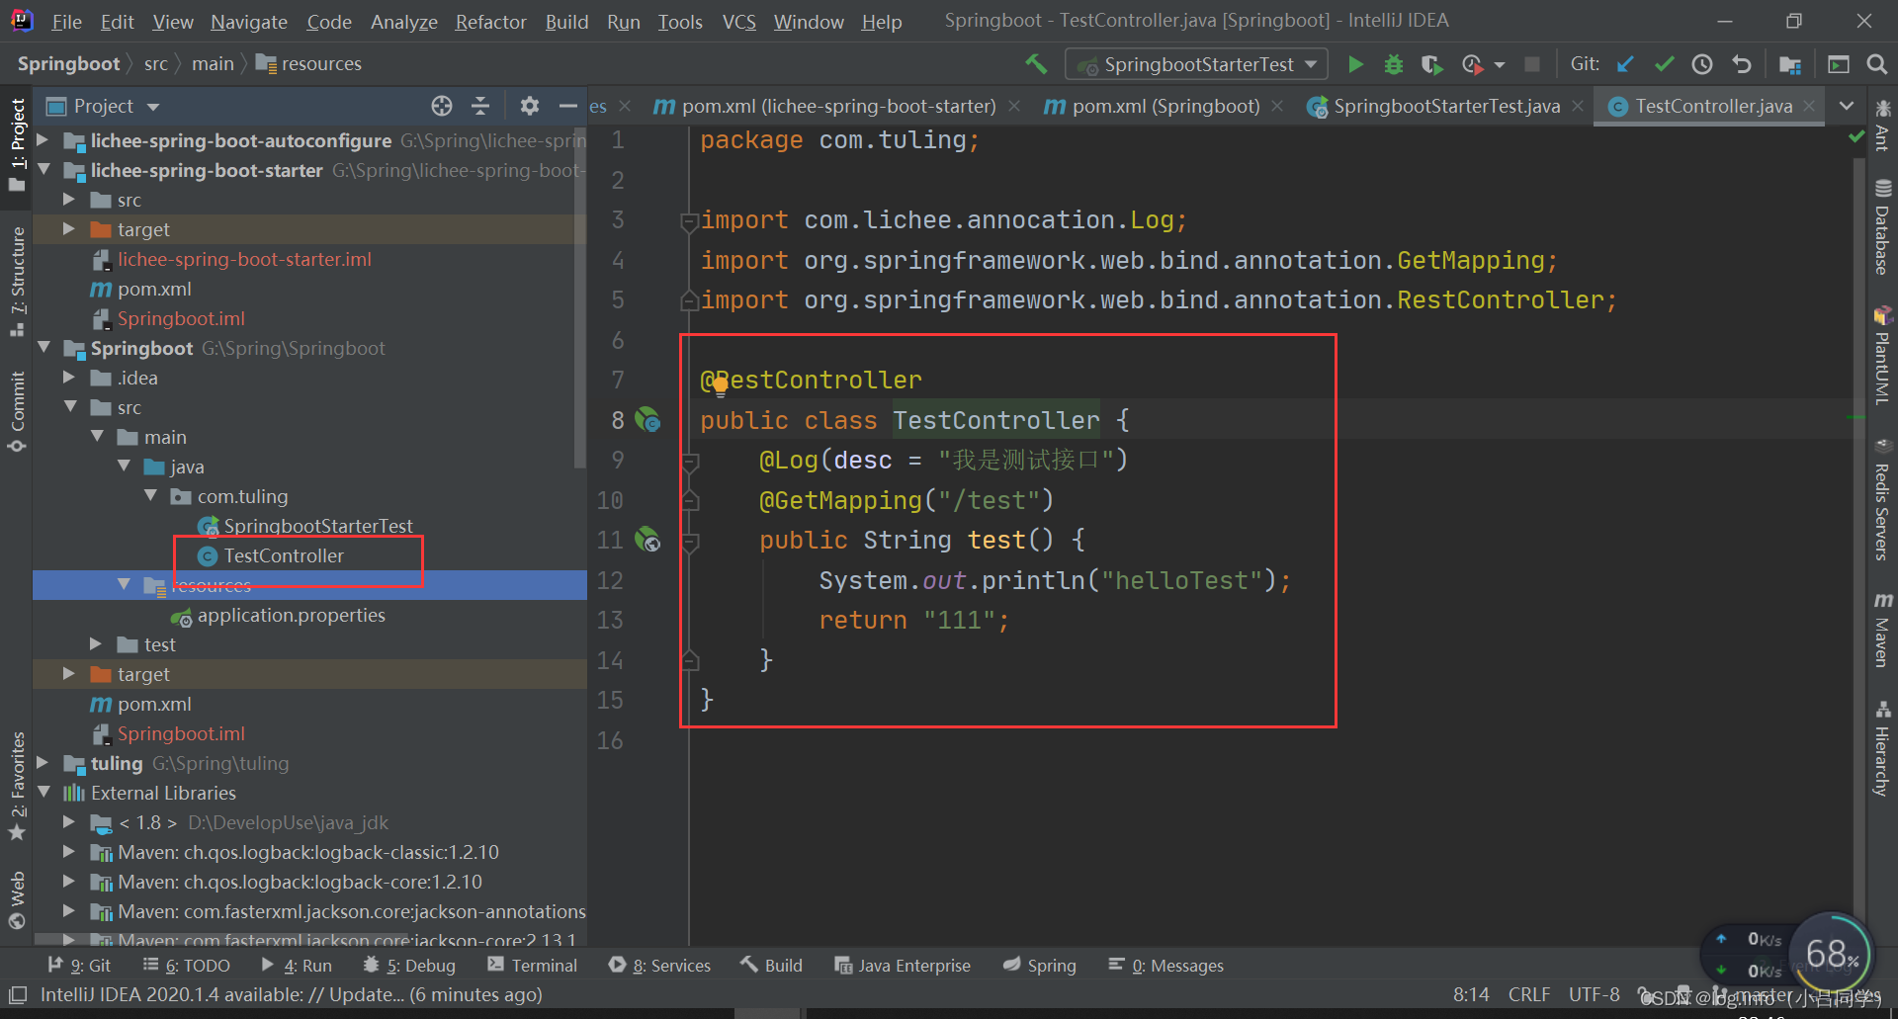Update project with Git blue arrow
This screenshot has height=1019, width=1898.
[1625, 64]
